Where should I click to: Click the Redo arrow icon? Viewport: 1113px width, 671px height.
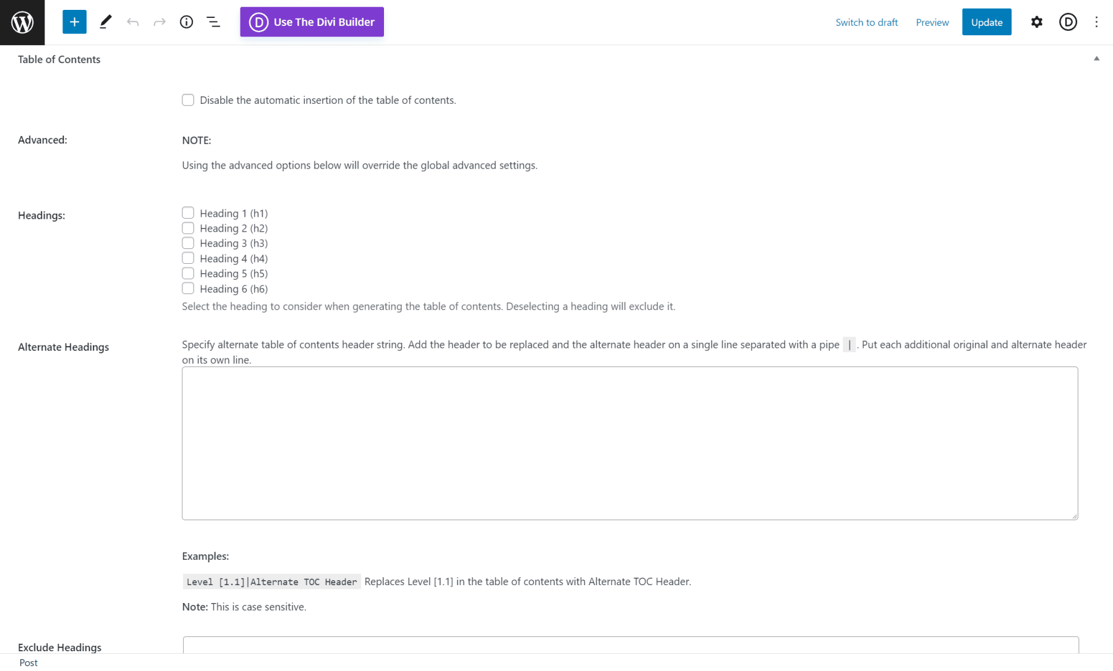coord(159,22)
